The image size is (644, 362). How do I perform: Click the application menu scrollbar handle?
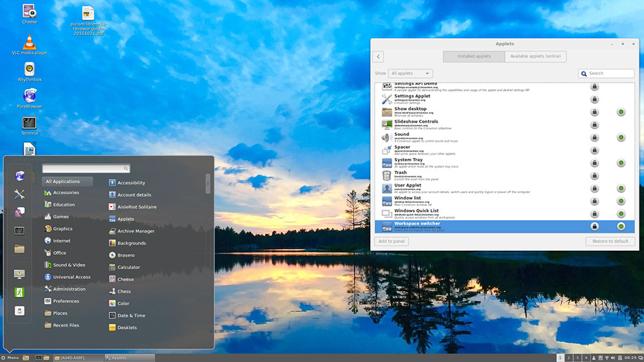pyautogui.click(x=208, y=183)
